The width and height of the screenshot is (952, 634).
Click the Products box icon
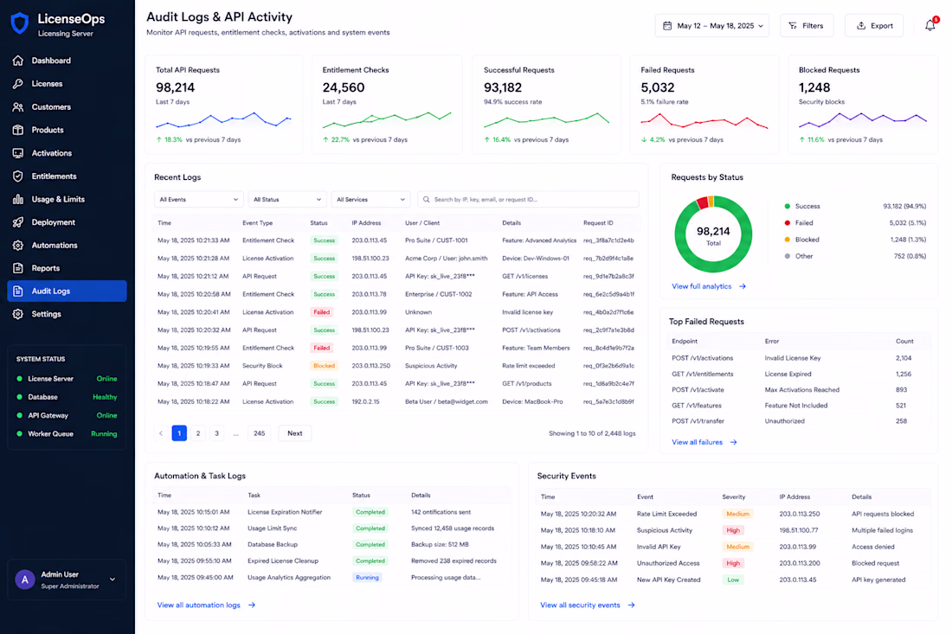click(x=18, y=130)
